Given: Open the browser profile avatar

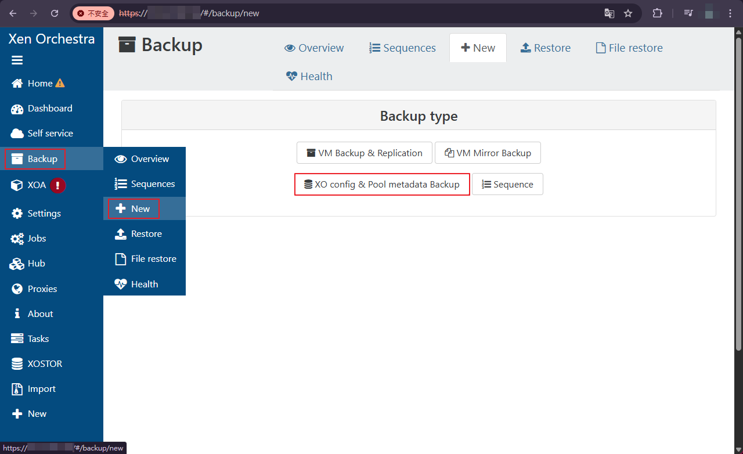Looking at the screenshot, I should point(710,13).
